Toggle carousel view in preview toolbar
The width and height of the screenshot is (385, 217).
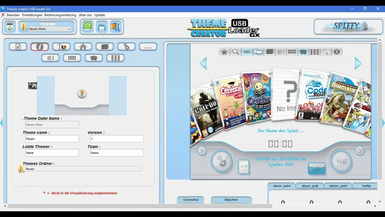[x=303, y=52]
